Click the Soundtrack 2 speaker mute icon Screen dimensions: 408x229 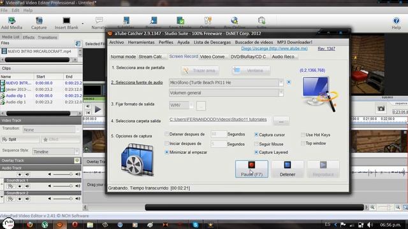click(x=27, y=199)
